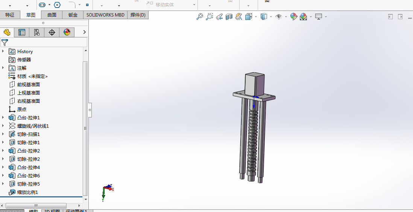Select the Straight Slot sketch tool

pos(42,5)
